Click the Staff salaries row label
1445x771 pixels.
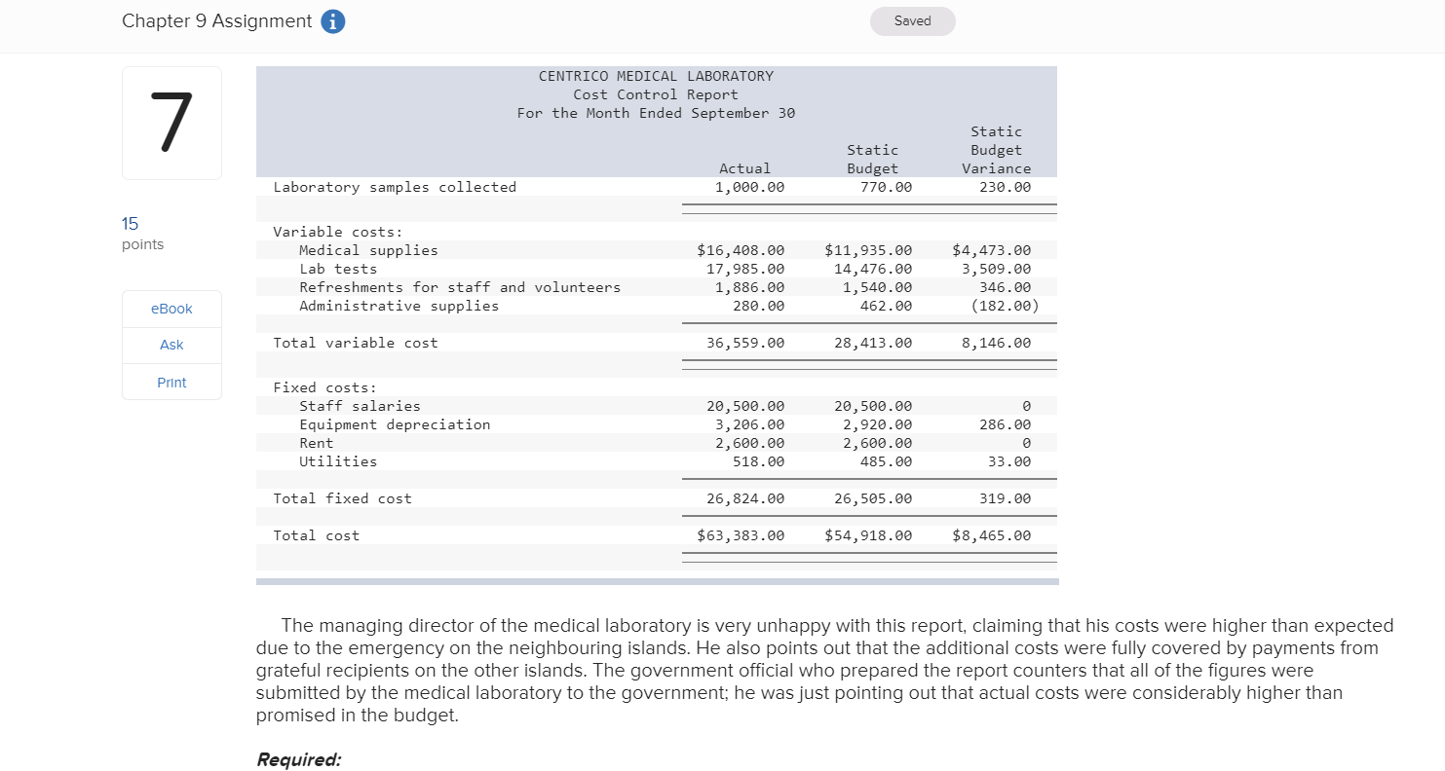[x=360, y=406]
